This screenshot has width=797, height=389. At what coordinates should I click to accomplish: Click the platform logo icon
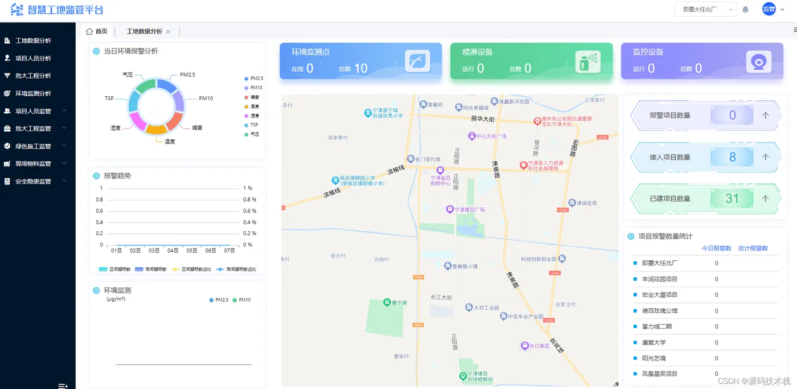(x=17, y=10)
